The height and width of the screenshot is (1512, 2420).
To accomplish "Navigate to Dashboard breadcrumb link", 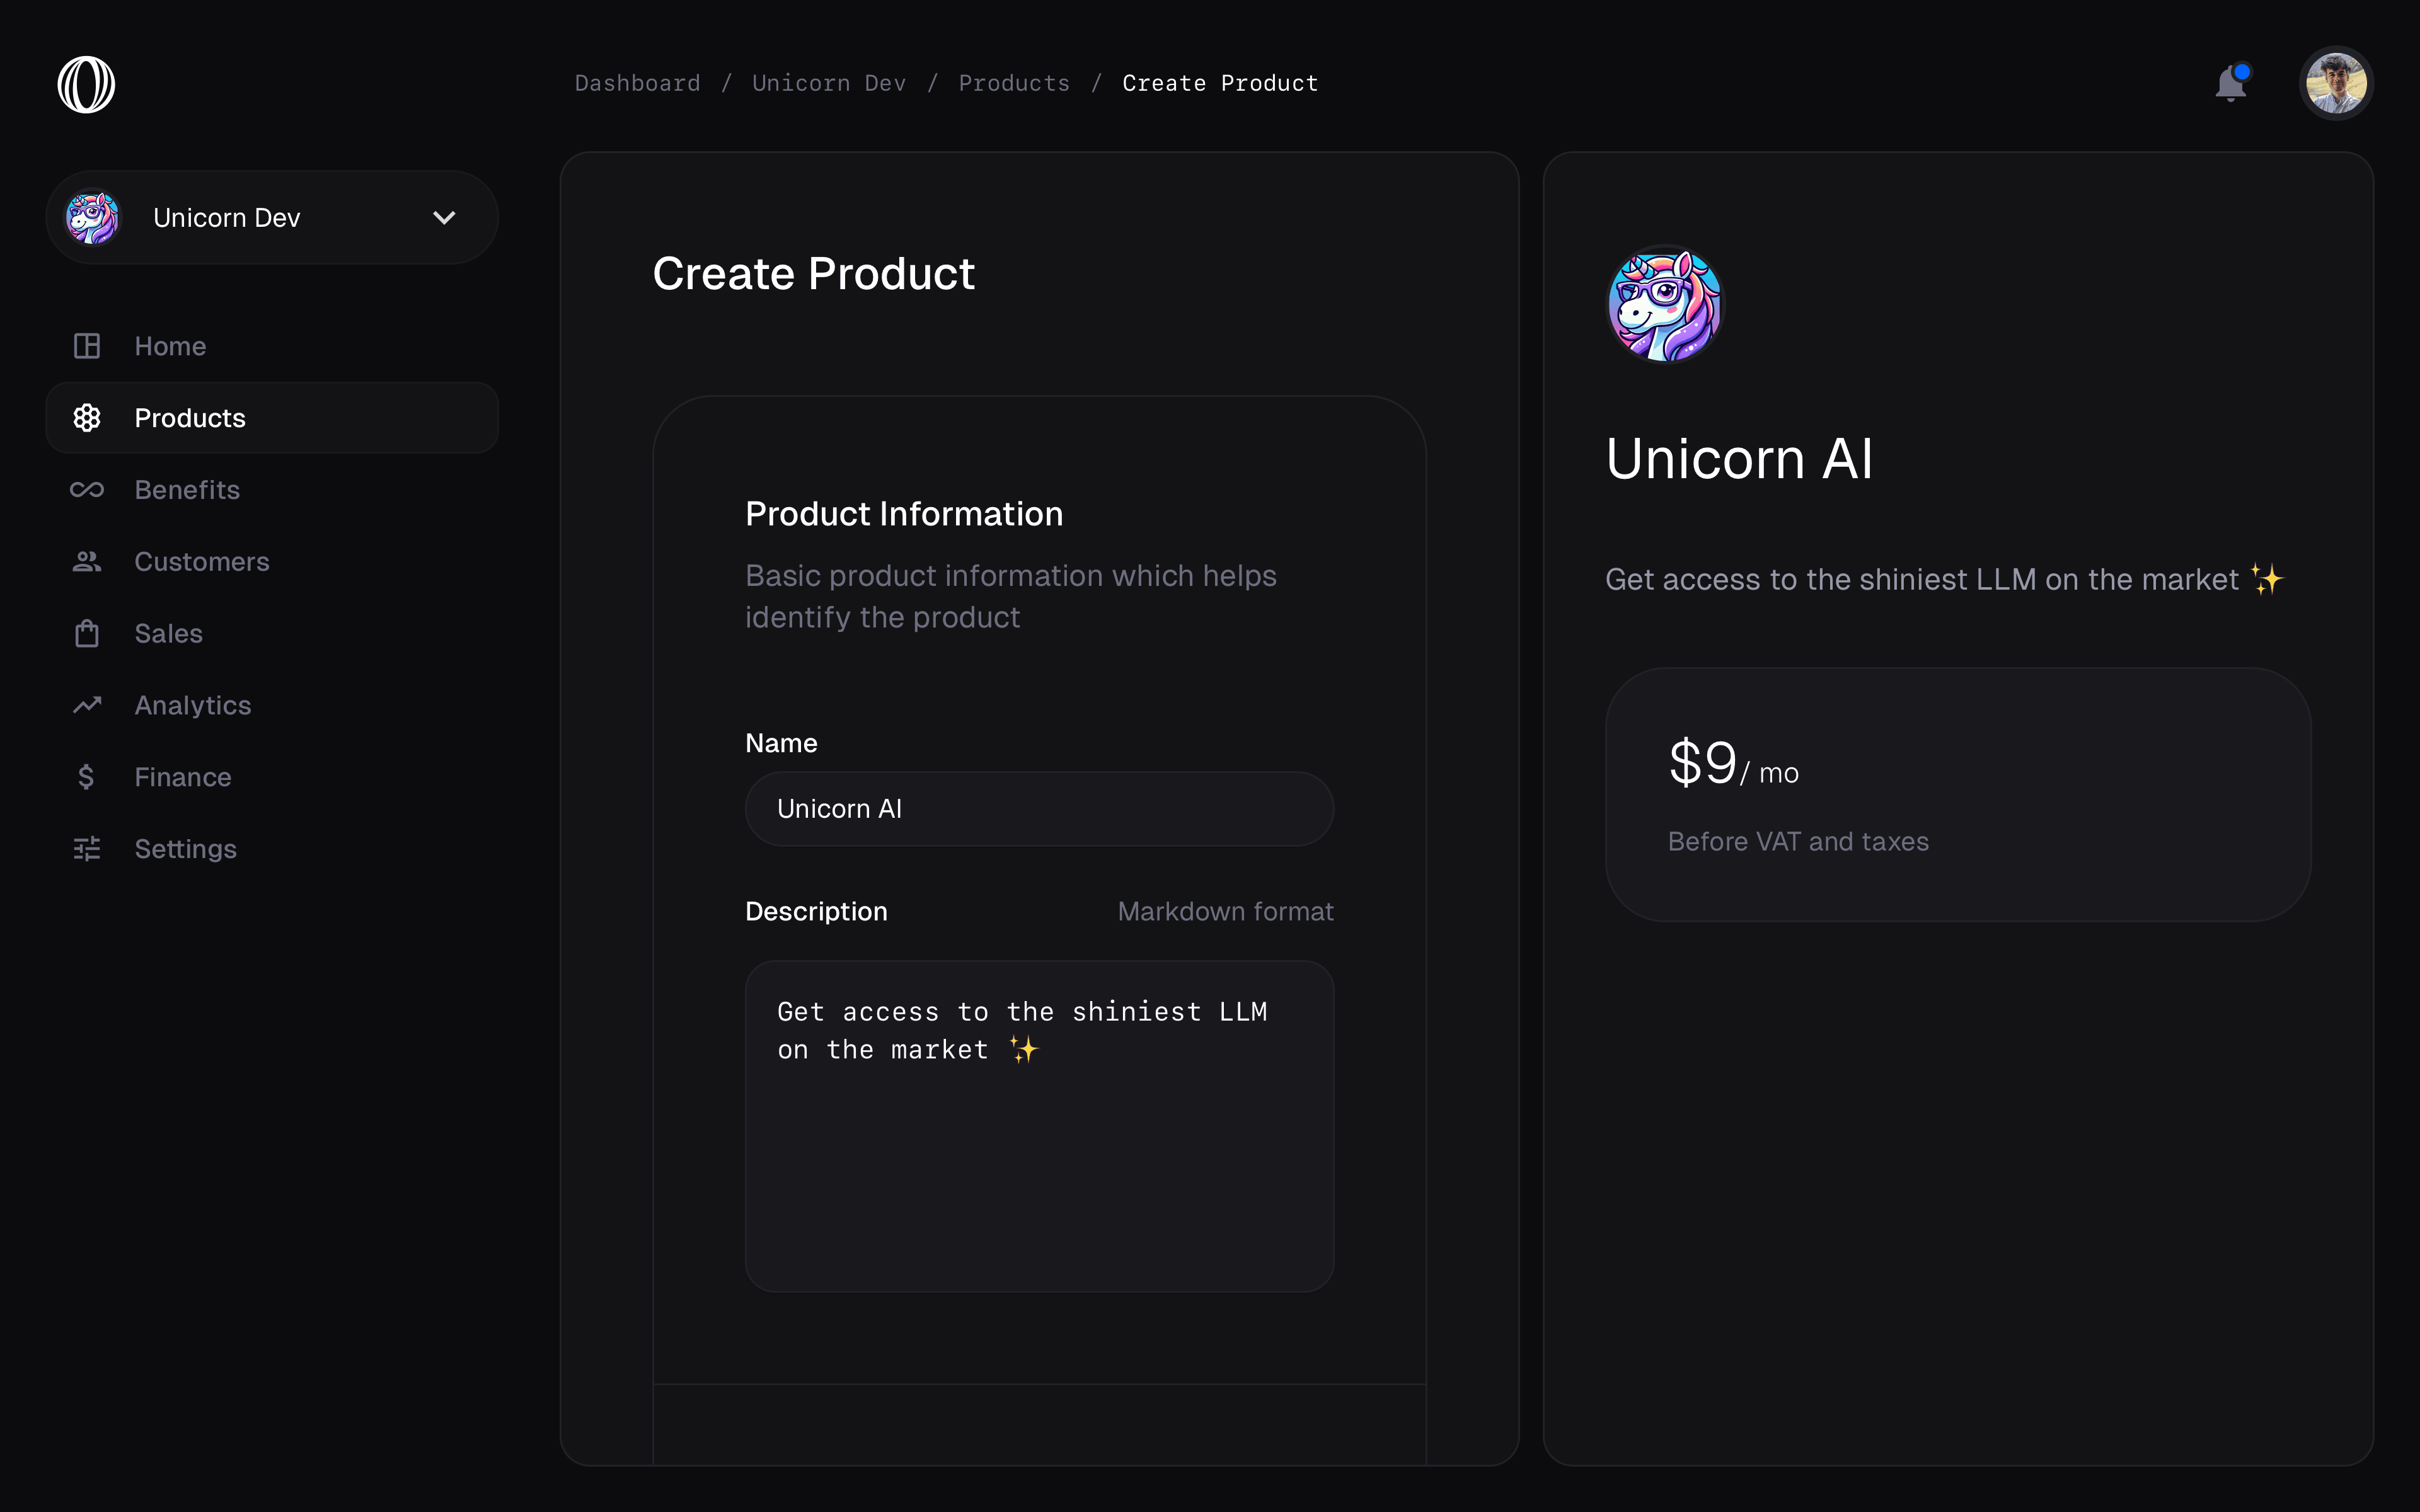I will 637,84.
